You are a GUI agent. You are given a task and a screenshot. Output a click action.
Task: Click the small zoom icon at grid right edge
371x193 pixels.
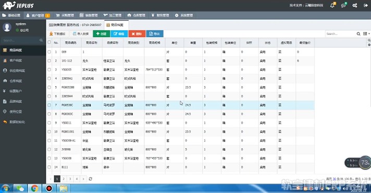point(369,41)
